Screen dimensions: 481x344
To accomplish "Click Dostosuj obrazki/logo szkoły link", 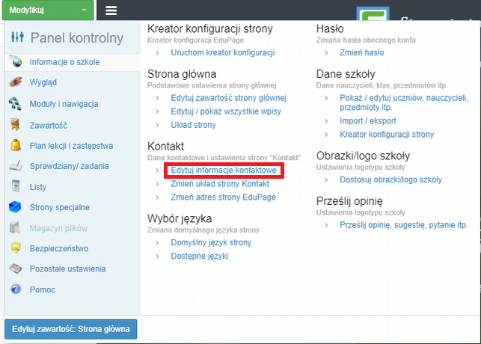I will (390, 179).
